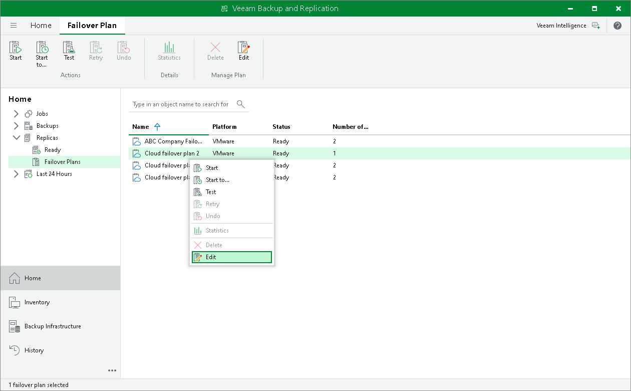Click the Ready status of Cloud failover plan 2

[x=281, y=153]
